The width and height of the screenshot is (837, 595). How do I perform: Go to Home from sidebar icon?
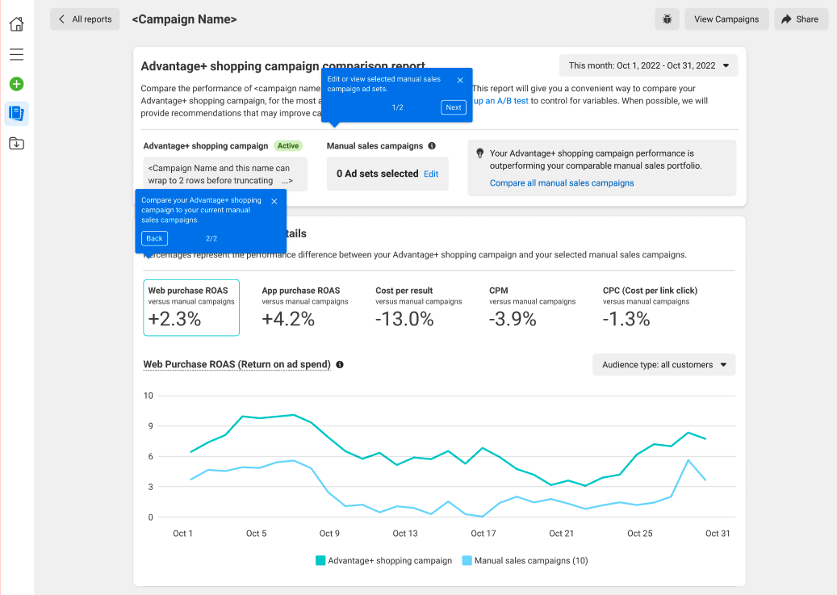tap(16, 24)
